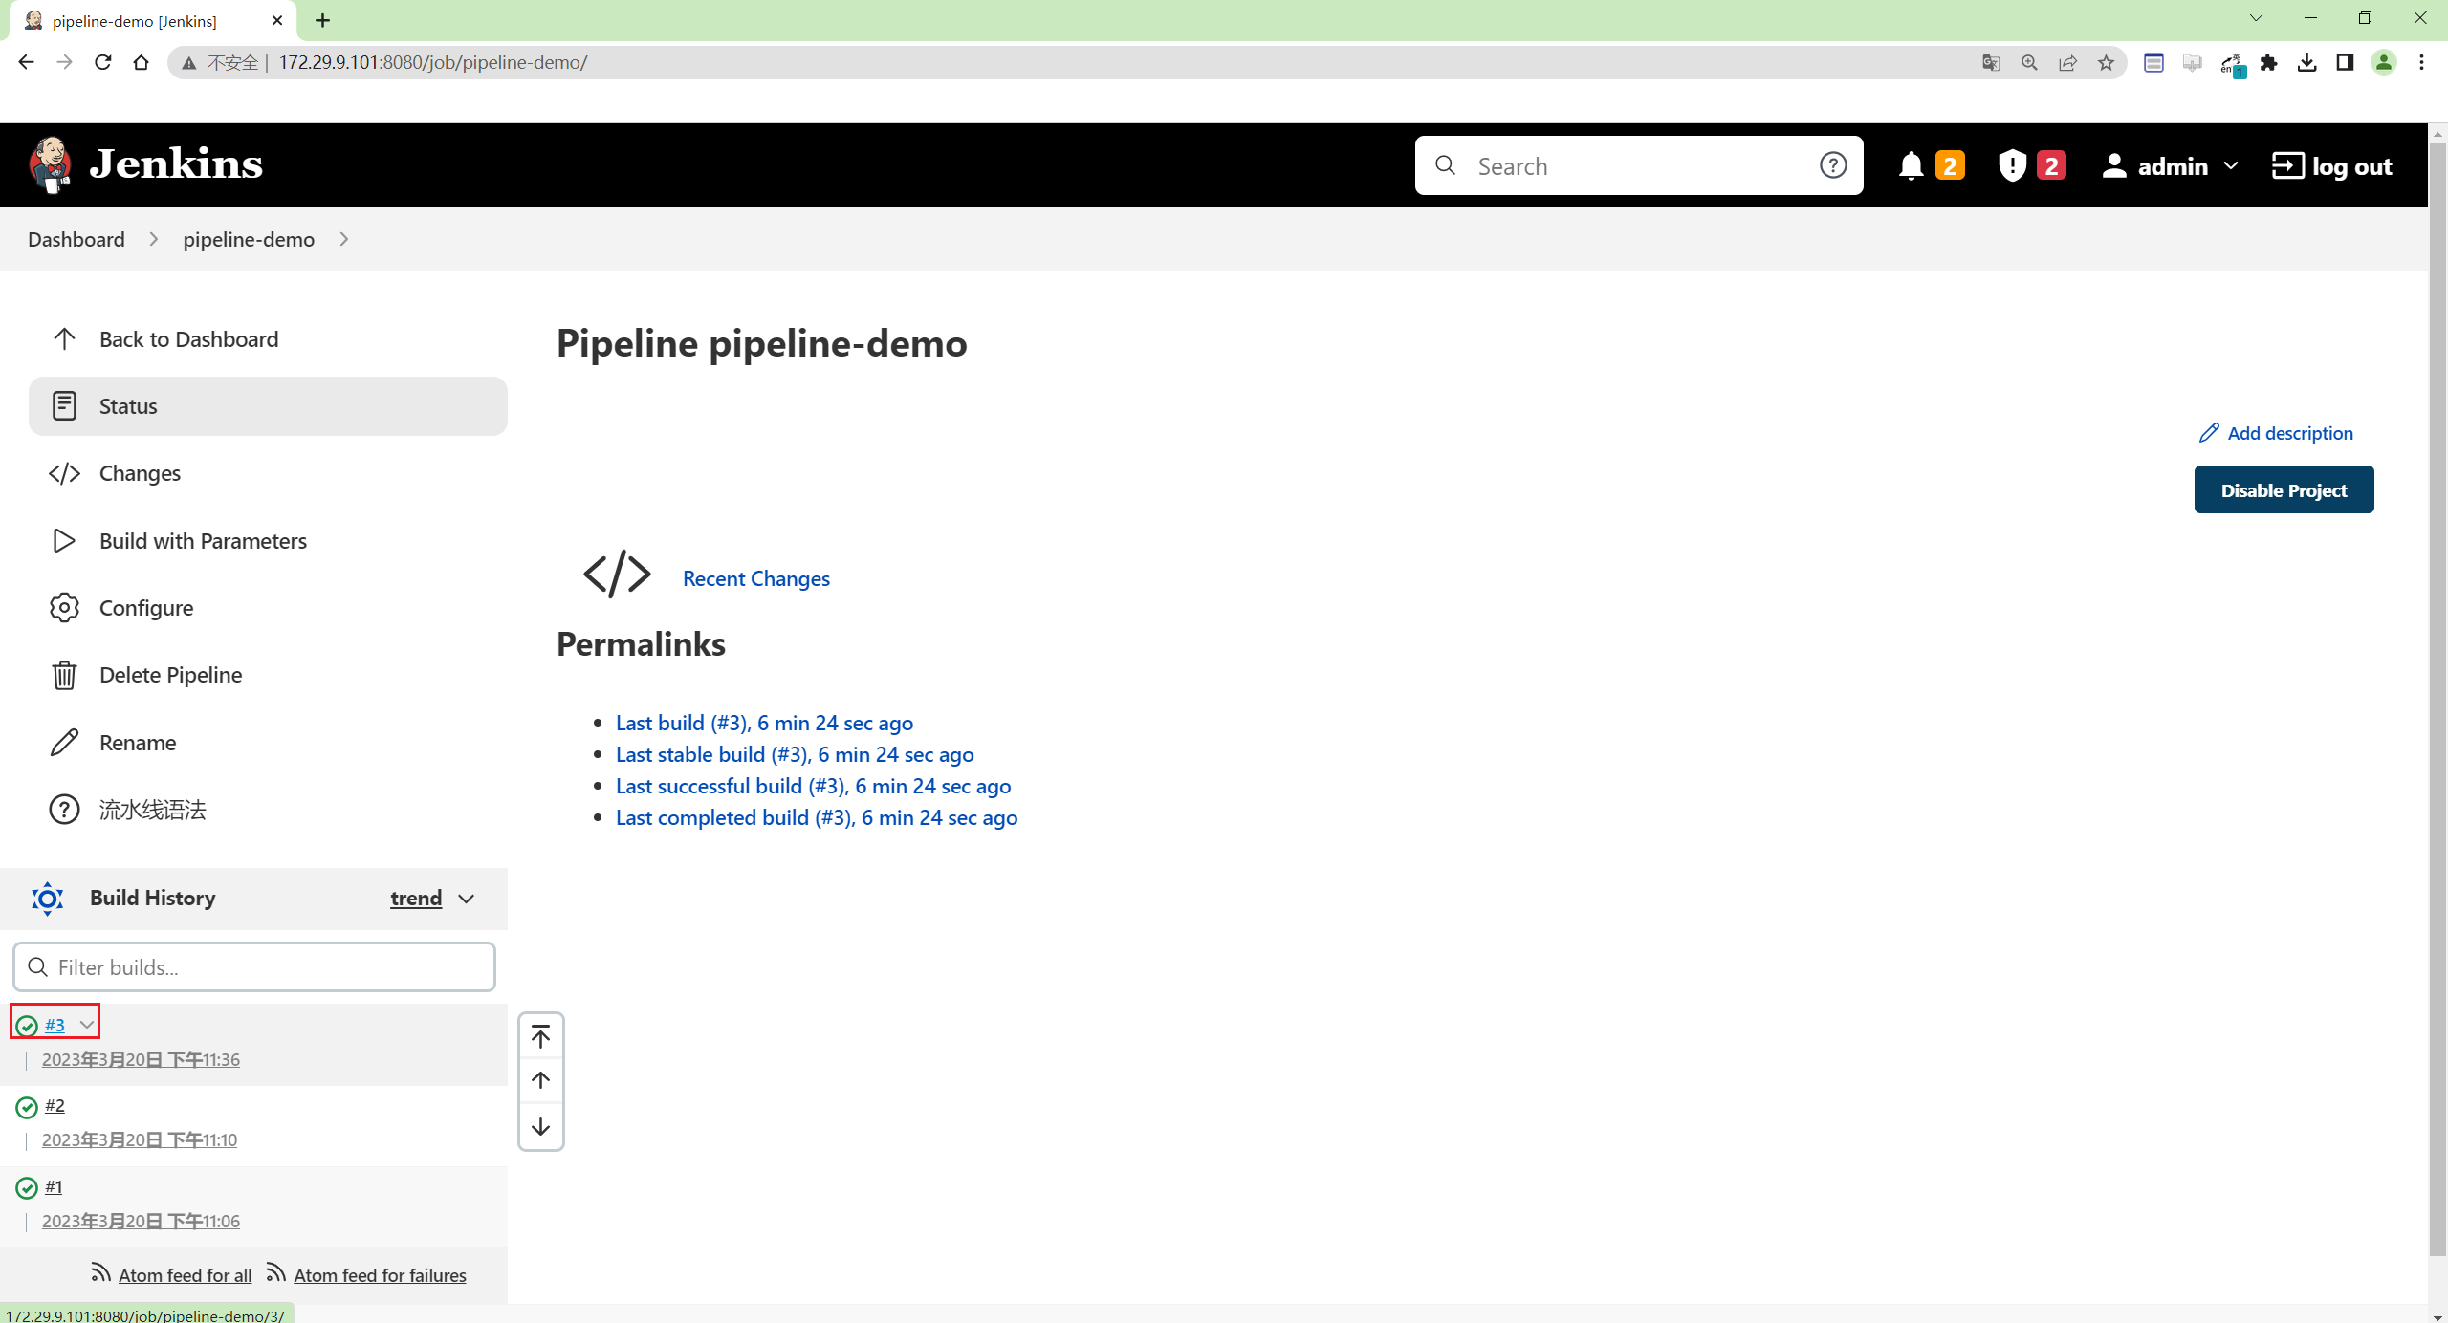This screenshot has height=1323, width=2448.
Task: Select Rename in the sidebar
Action: tap(268, 743)
